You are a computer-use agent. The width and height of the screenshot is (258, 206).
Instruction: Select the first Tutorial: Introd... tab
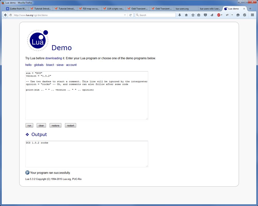pyautogui.click(x=41, y=9)
